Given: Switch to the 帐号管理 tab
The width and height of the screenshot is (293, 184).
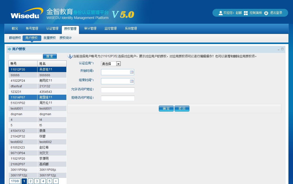Looking at the screenshot, I should (32, 29).
